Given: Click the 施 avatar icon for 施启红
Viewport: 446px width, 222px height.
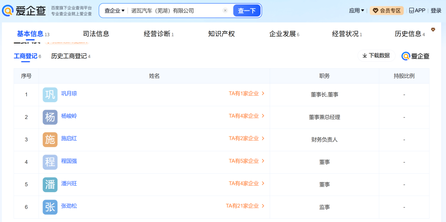Looking at the screenshot, I should click(50, 140).
